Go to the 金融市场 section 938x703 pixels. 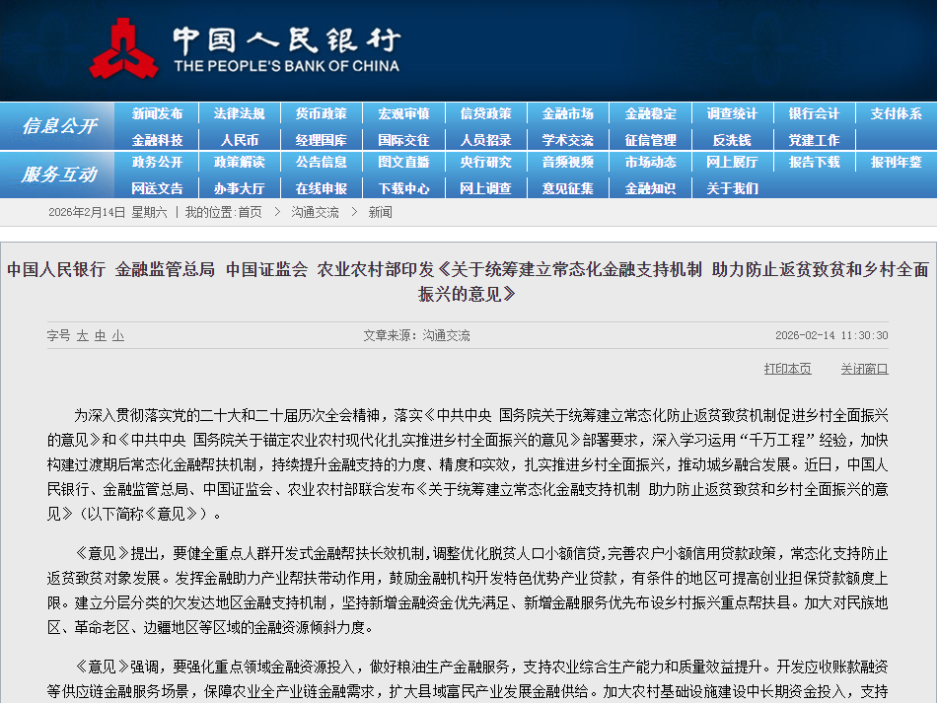568,114
